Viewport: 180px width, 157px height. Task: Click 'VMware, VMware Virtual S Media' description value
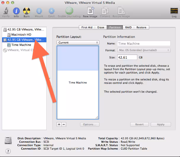[x=65, y=138]
